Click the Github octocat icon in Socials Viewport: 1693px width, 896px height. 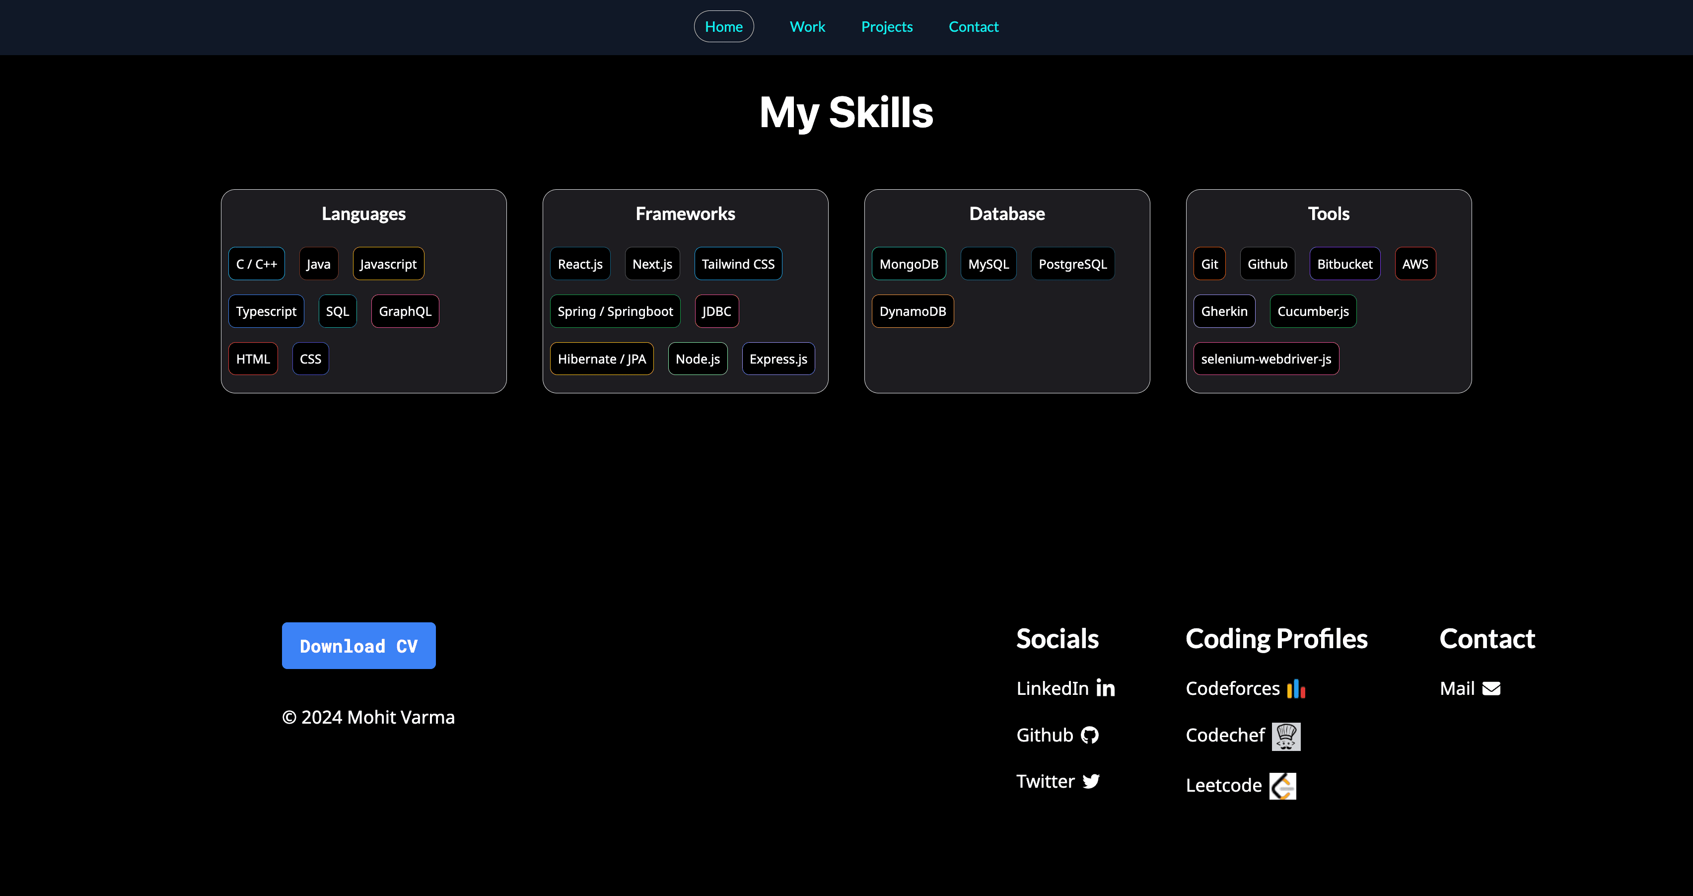[1090, 735]
